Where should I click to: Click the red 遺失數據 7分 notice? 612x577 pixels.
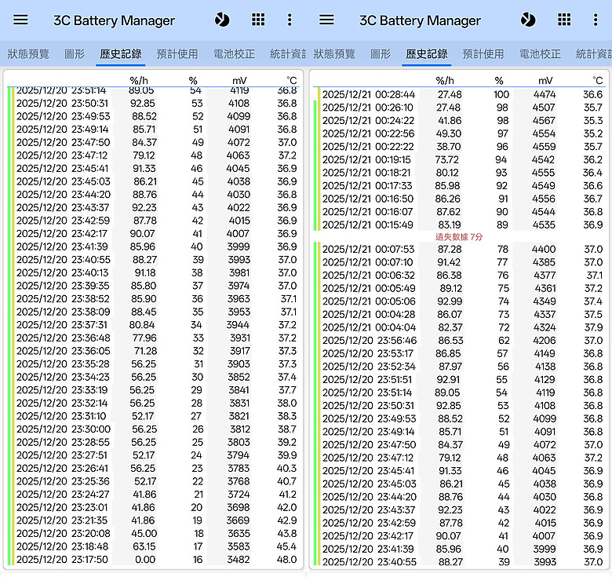pyautogui.click(x=459, y=236)
